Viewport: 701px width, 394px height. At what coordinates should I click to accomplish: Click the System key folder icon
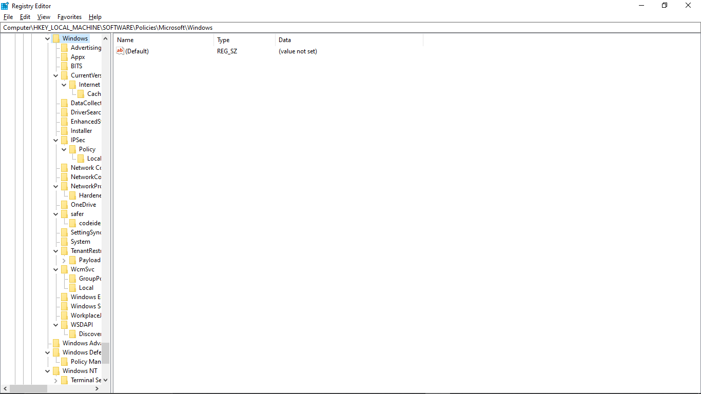click(x=64, y=242)
